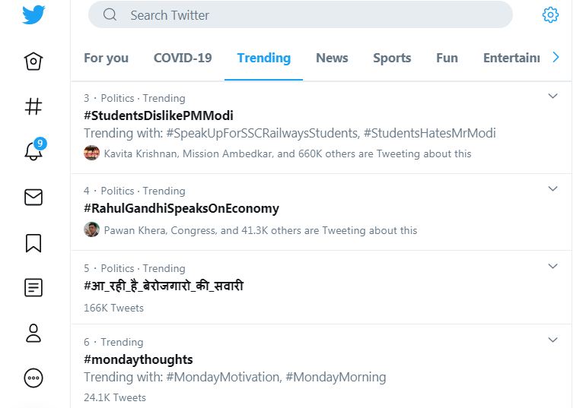Open Profile person icon
This screenshot has width=586, height=408.
click(x=33, y=333)
